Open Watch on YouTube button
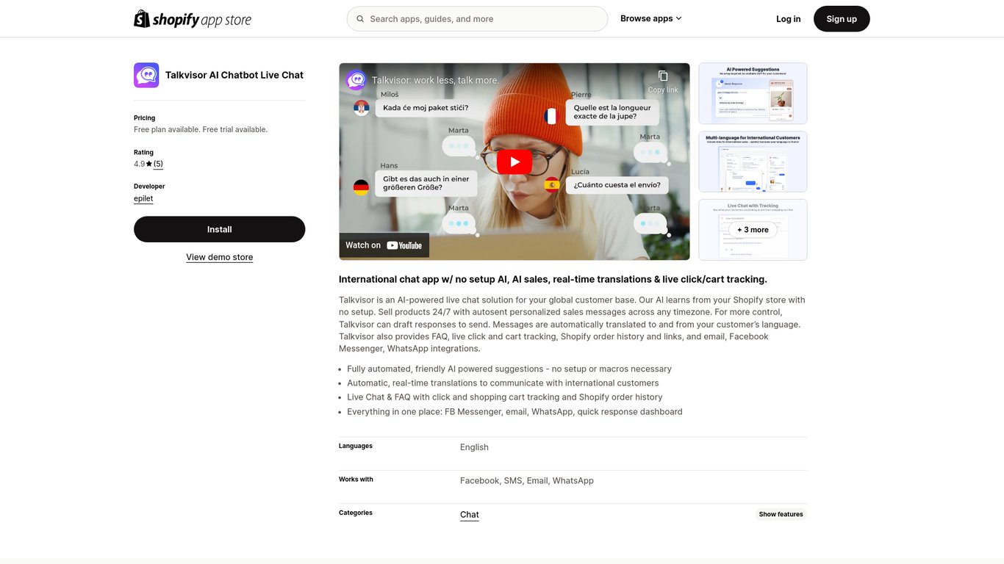Image resolution: width=1004 pixels, height=564 pixels. click(384, 245)
